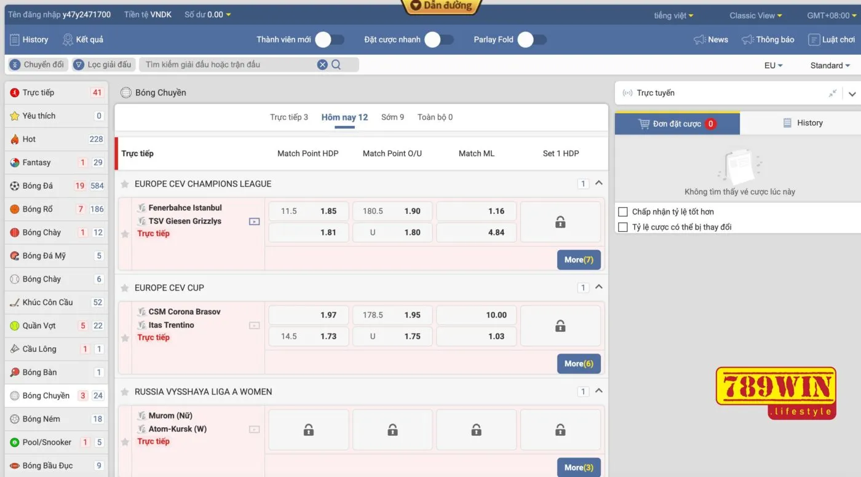Open the Luật chơi rules icon
The height and width of the screenshot is (477, 861).
[x=814, y=39]
